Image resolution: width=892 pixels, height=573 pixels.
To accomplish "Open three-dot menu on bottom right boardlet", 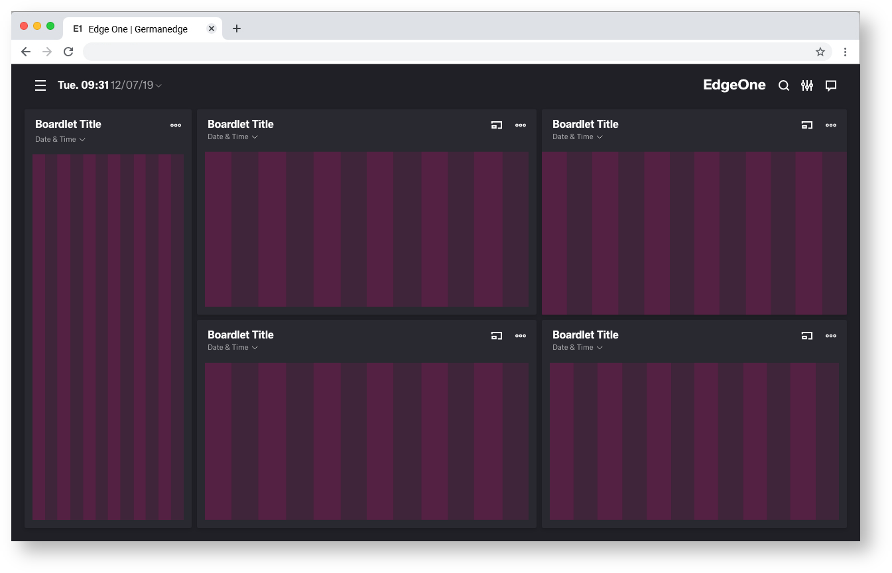I will tap(830, 336).
